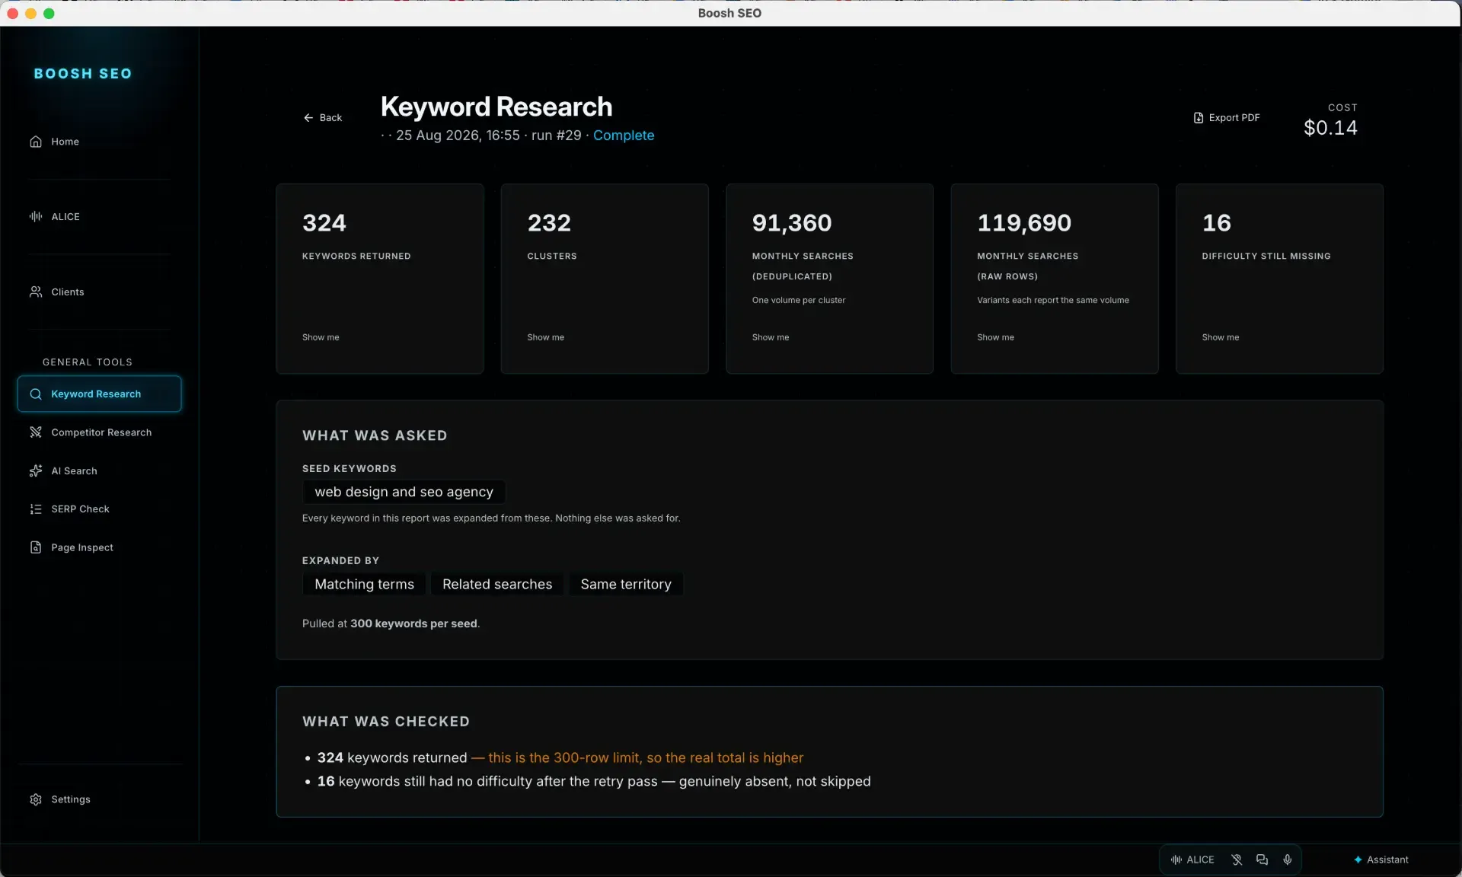Go to AI Search in sidebar
This screenshot has width=1462, height=877.
[100, 471]
